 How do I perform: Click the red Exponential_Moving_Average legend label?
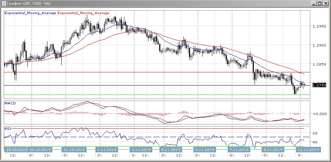(83, 13)
